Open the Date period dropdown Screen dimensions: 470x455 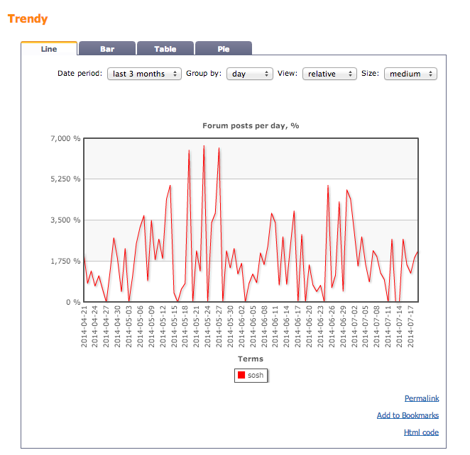pos(145,74)
